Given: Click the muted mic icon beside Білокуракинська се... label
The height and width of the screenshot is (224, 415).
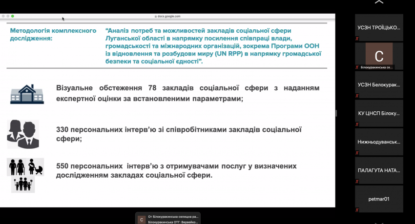Looking at the screenshot, I should click(357, 67).
